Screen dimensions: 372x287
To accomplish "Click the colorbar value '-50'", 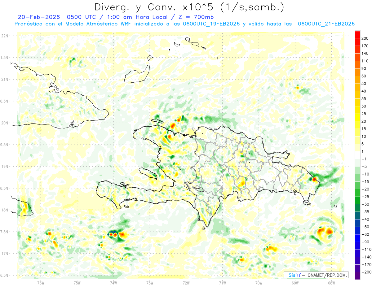I will point(366,227).
